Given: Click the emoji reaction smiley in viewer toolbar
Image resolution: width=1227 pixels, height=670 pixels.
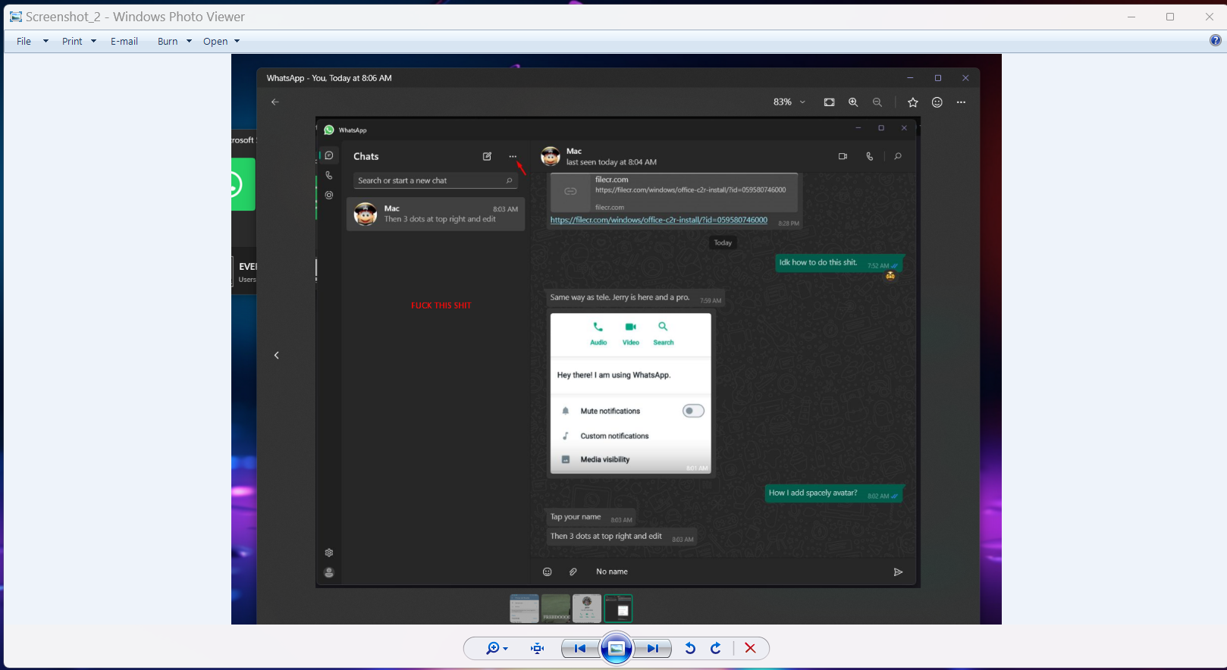Looking at the screenshot, I should tap(937, 102).
